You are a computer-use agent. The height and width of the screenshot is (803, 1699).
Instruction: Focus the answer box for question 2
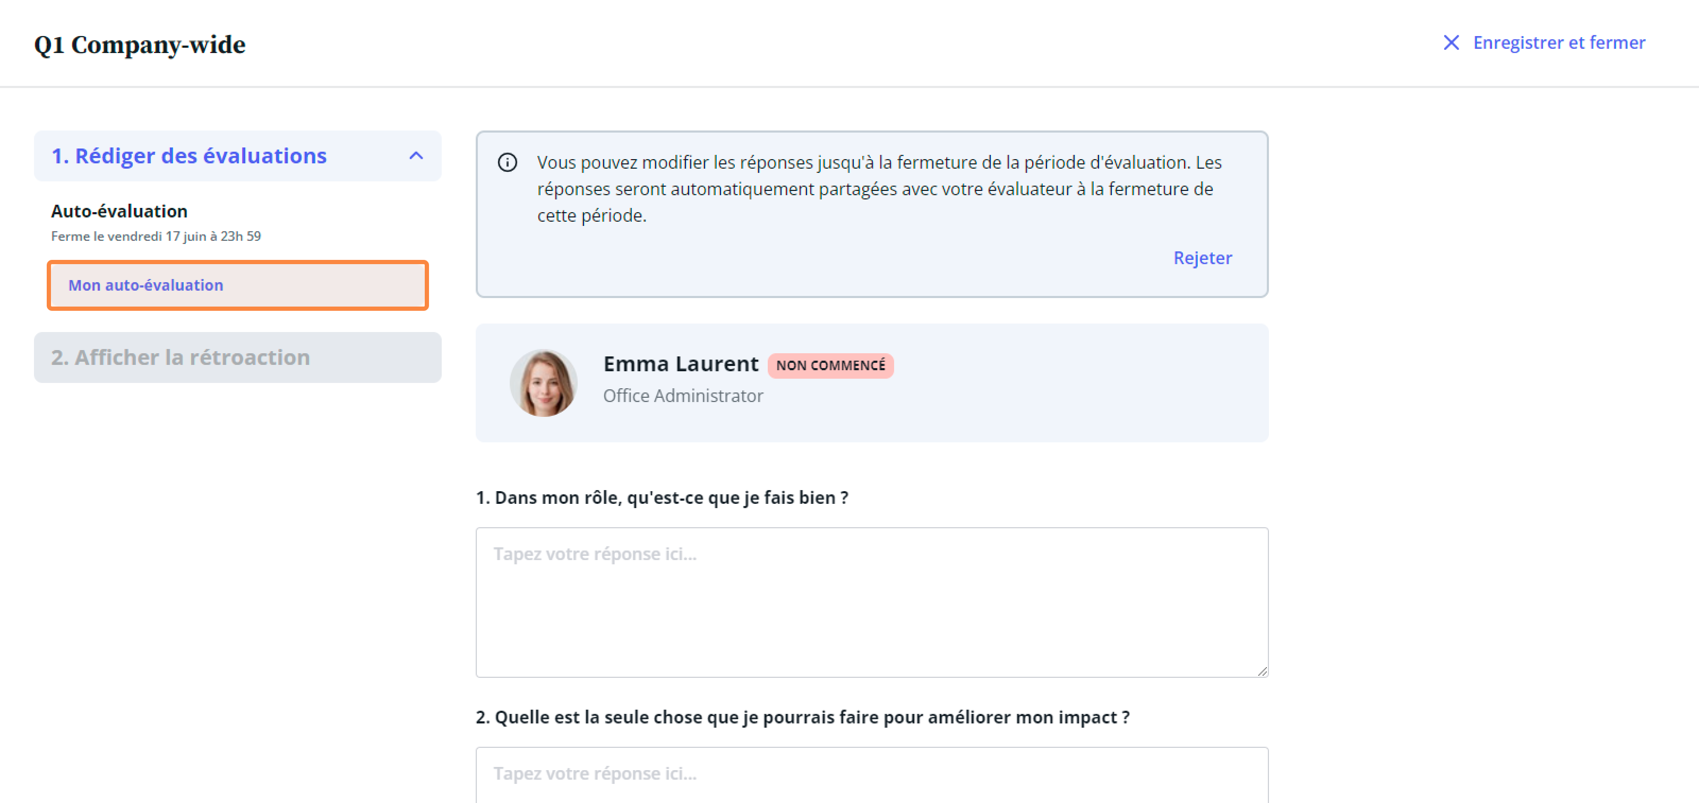pos(871,775)
